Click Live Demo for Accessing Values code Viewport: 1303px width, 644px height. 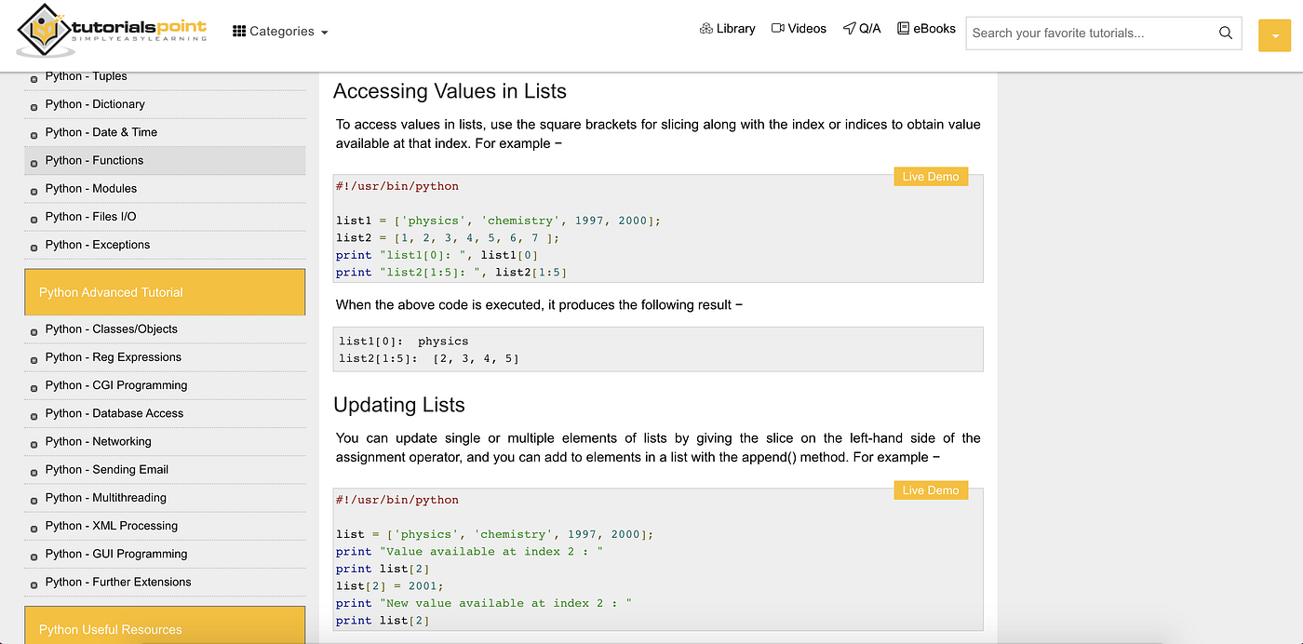(931, 177)
